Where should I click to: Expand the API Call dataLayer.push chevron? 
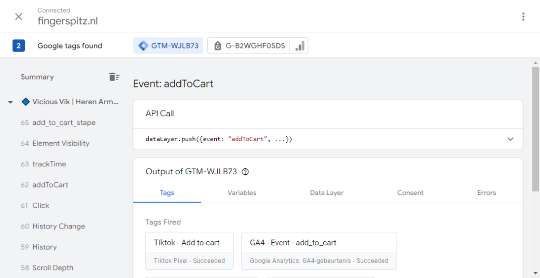pyautogui.click(x=510, y=139)
